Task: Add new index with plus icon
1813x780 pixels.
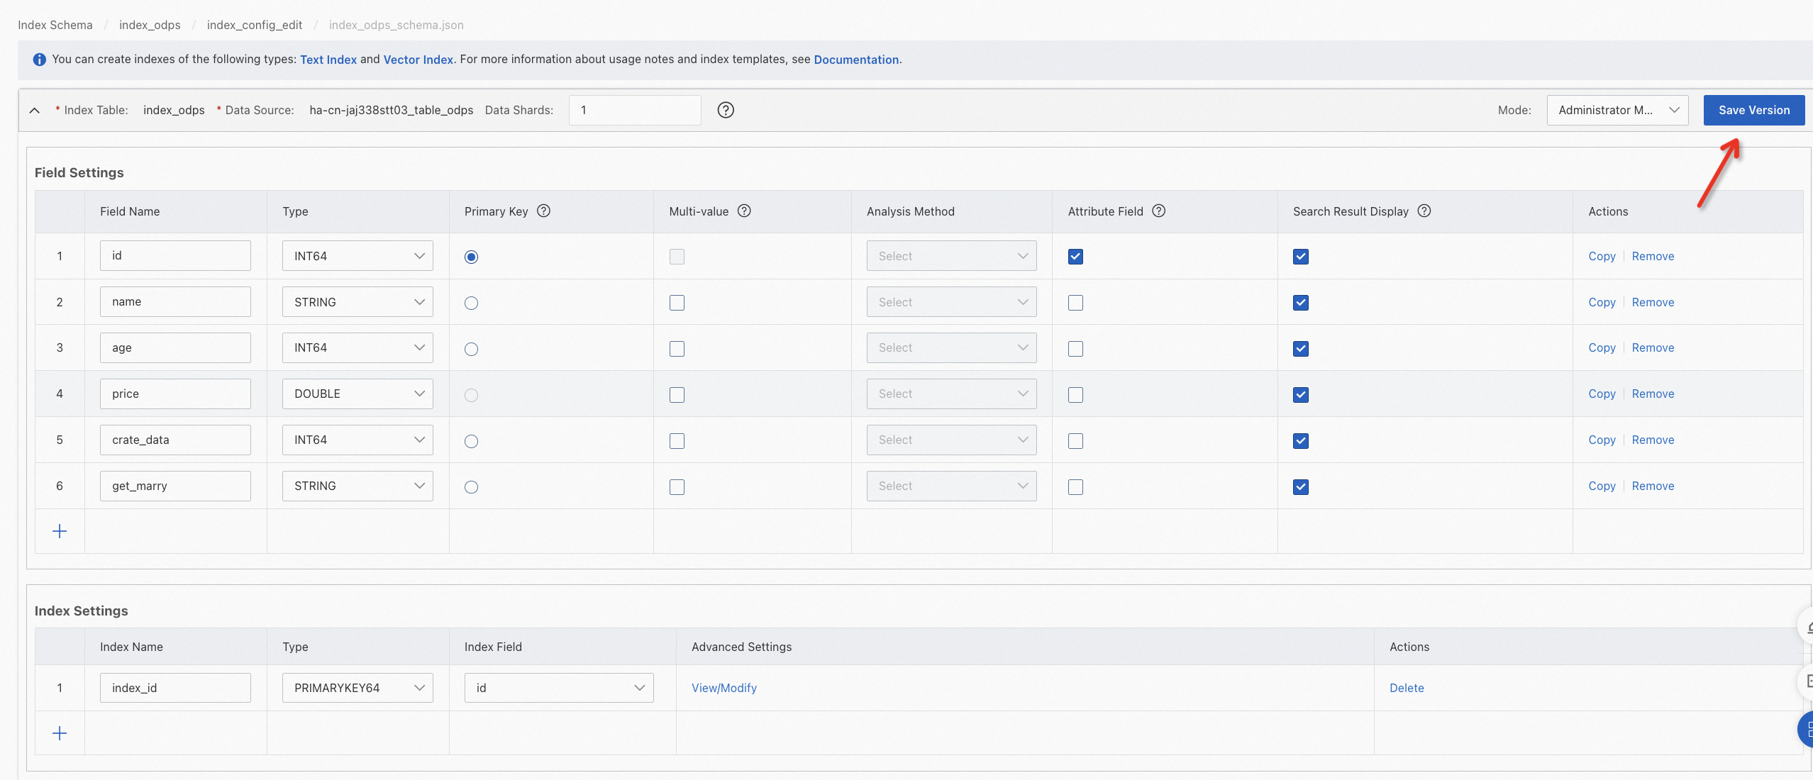Action: 60,733
